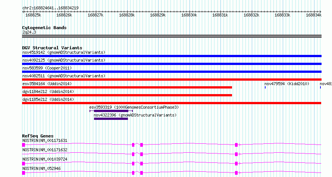
Task: Click the dgv1184e212 (Uddin2014) label
Action: click(x=48, y=91)
